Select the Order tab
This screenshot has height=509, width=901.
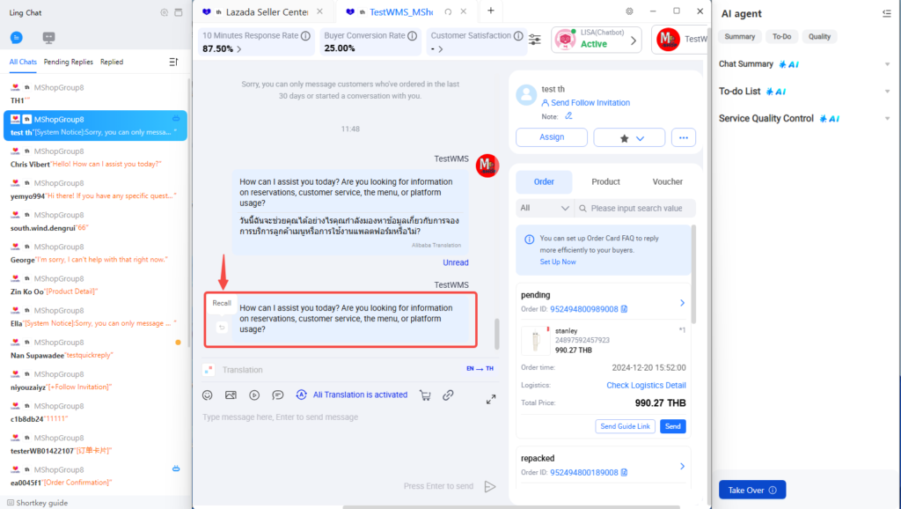pyautogui.click(x=544, y=181)
